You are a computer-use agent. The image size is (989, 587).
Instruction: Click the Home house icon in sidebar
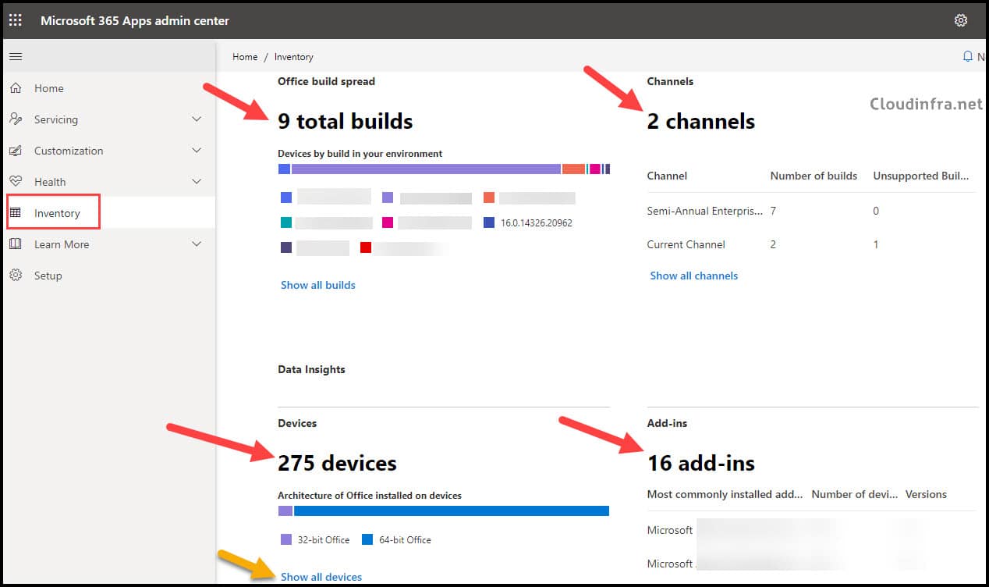(16, 88)
